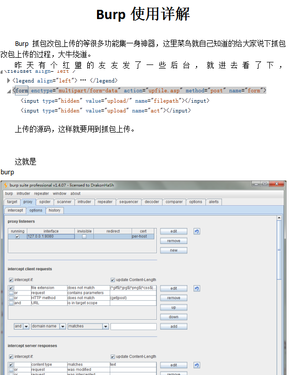Switch to the alerts tab

[x=214, y=202]
